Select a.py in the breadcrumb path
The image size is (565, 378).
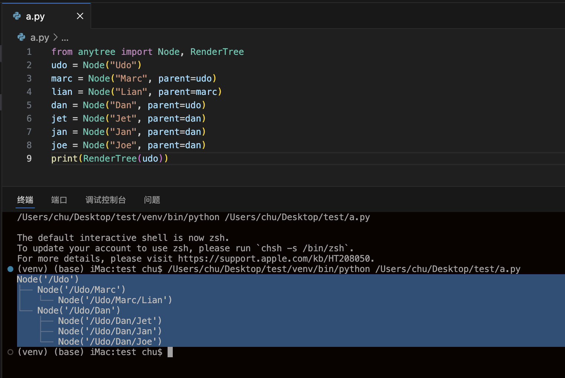point(40,37)
